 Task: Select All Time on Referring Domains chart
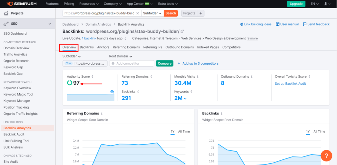tap(184, 132)
